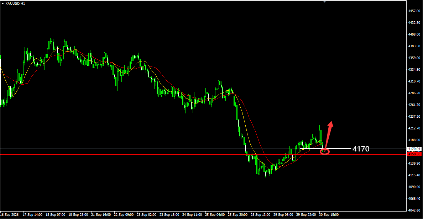Click the 4432.50 price axis label
The width and height of the screenshot is (423, 219).
click(414, 23)
